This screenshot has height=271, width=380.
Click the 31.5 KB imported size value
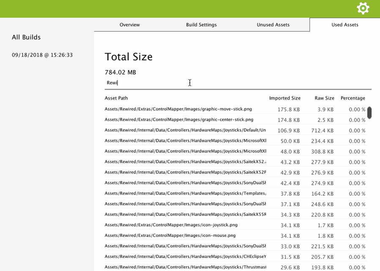(x=290, y=257)
